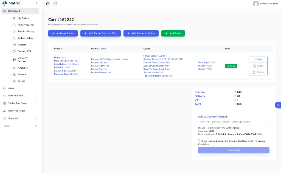Open the floating settings gear on right edge
The height and width of the screenshot is (173, 281).
click(278, 105)
